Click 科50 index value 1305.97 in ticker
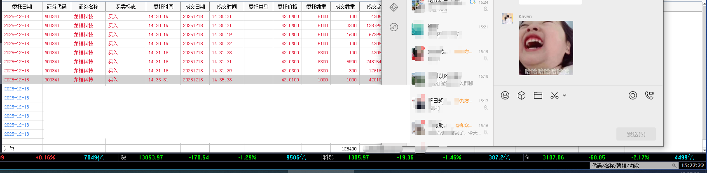 358,157
